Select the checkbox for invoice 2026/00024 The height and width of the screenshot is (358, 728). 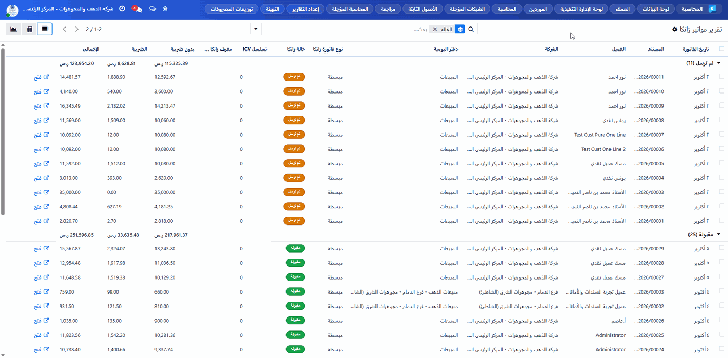[x=721, y=349]
